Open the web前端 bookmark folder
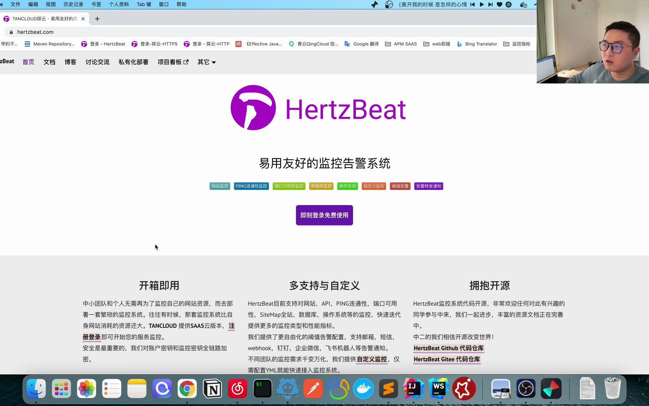 436,44
